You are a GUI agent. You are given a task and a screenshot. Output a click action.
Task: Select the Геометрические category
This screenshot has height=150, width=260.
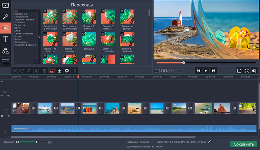click(24, 34)
